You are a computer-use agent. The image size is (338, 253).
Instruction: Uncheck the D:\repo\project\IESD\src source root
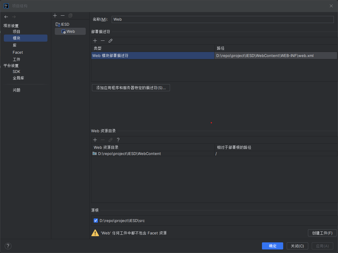[x=96, y=221]
